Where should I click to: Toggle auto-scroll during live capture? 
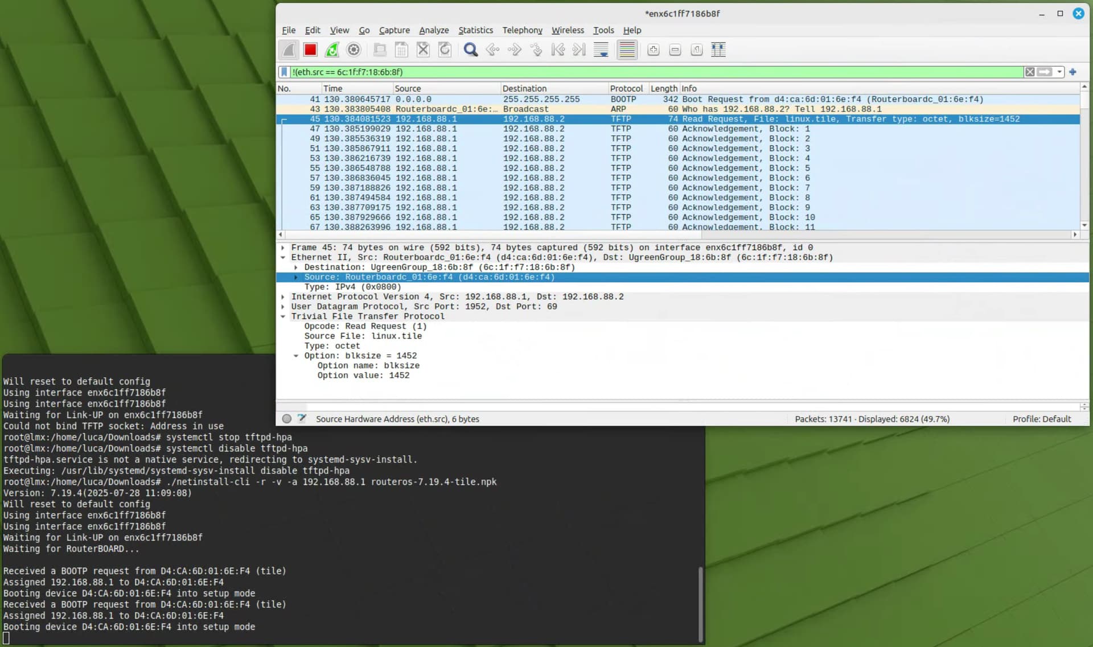601,50
